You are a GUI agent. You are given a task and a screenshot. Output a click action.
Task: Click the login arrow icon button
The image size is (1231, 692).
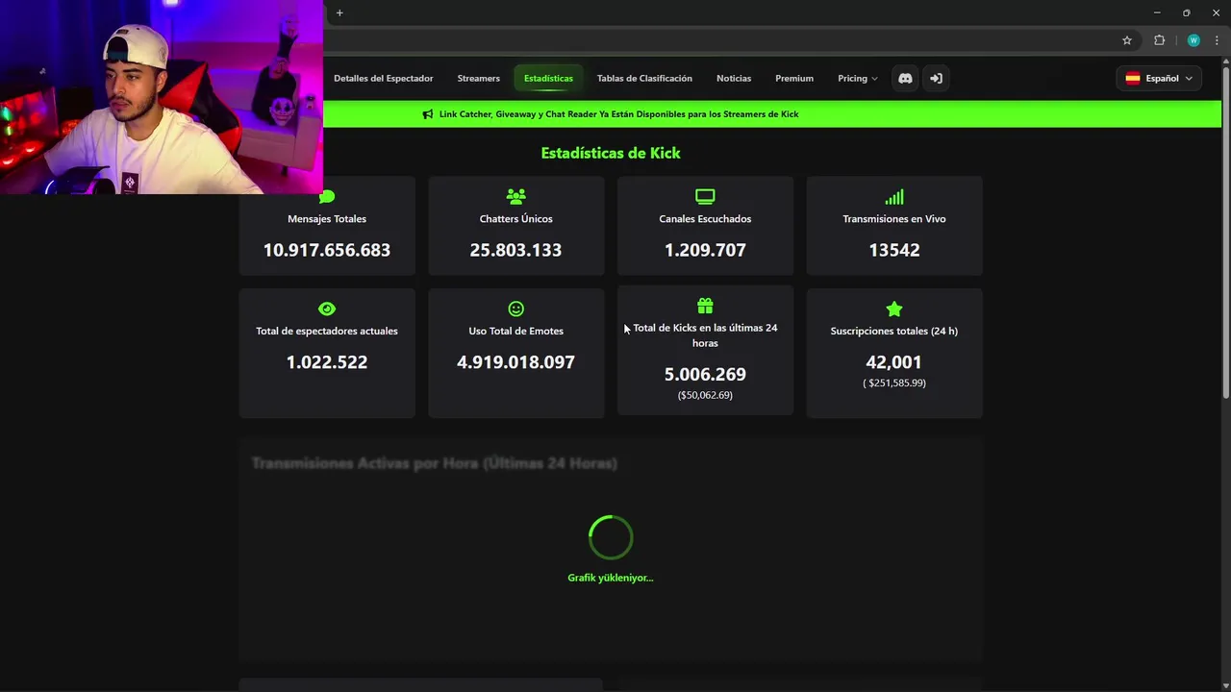tap(936, 78)
